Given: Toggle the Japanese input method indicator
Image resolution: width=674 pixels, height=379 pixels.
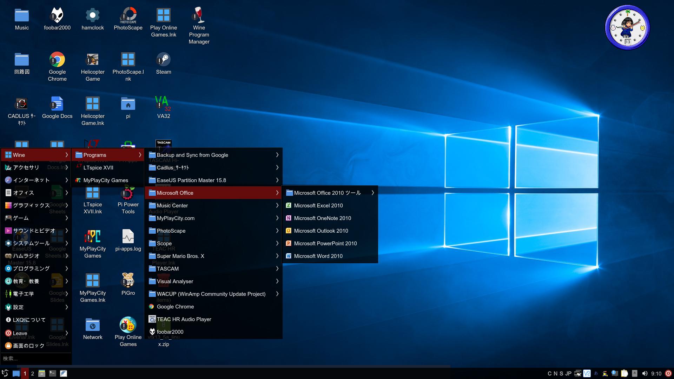Looking at the screenshot, I should click(596, 373).
